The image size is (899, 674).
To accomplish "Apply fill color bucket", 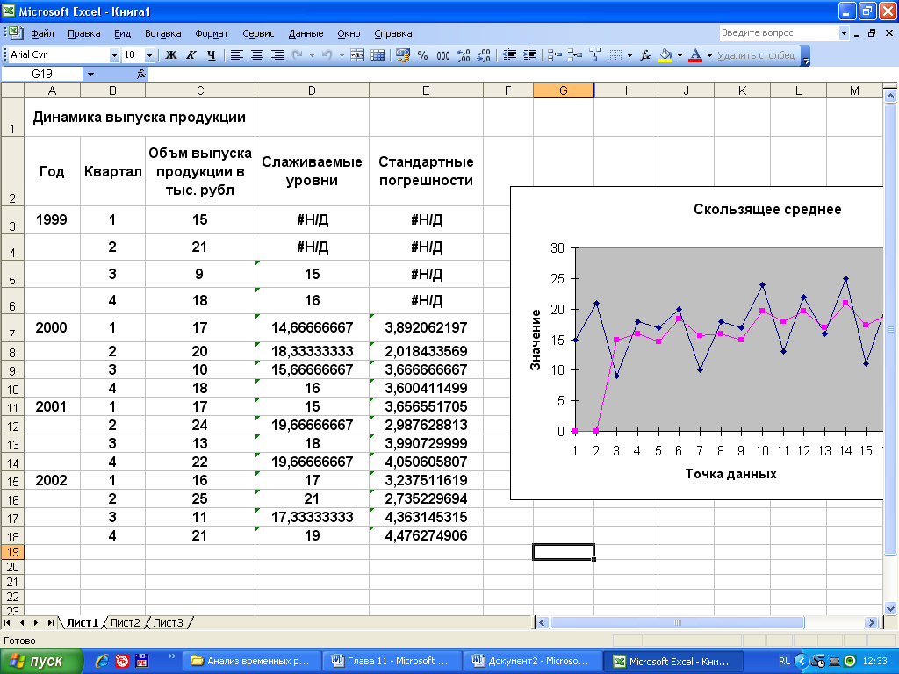I will click(665, 55).
